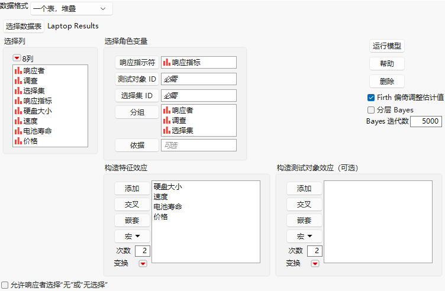Click 交叉 under 构造特征效应
445x291 pixels.
coord(132,205)
